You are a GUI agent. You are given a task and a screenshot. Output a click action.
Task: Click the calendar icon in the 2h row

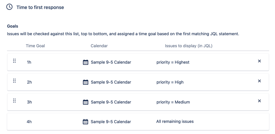point(85,82)
